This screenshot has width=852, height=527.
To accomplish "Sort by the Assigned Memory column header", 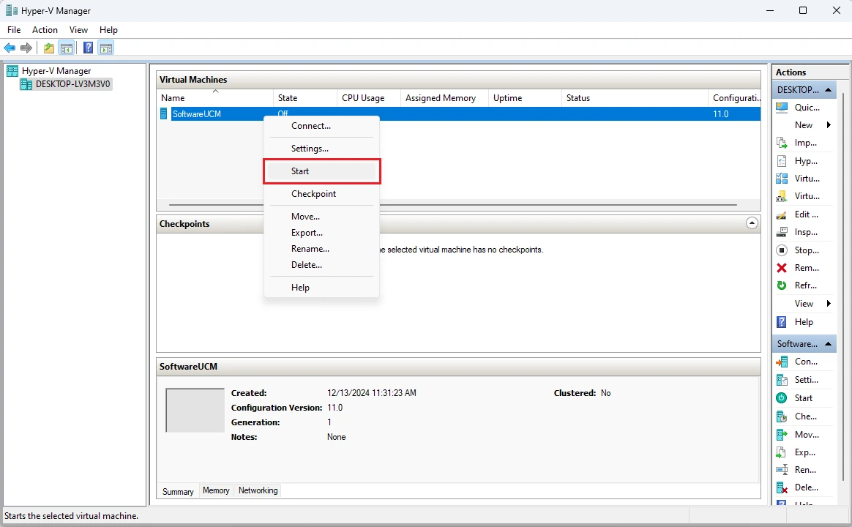I will [x=444, y=98].
